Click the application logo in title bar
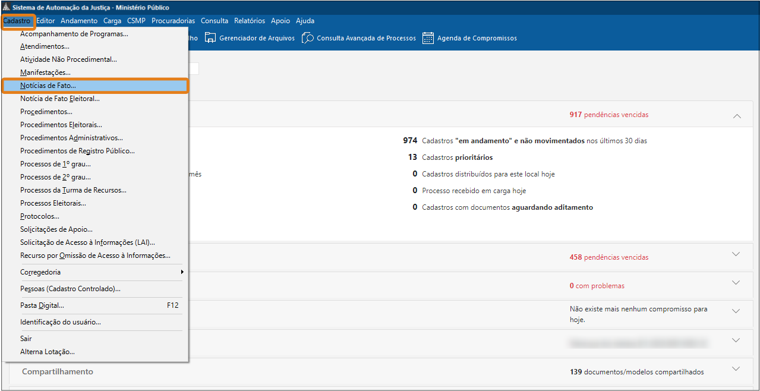 point(7,8)
